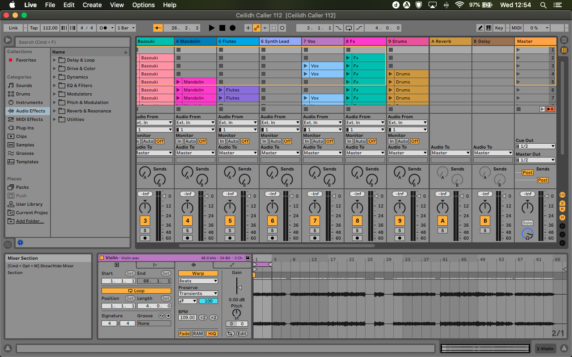Click the browser preview headphone icon
Image resolution: width=572 pixels, height=357 pixels.
click(x=20, y=243)
